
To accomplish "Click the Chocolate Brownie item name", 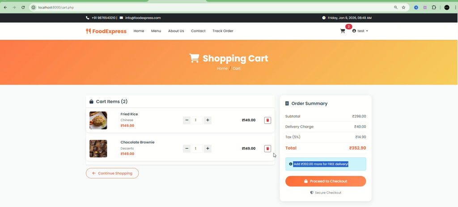I will coord(137,142).
